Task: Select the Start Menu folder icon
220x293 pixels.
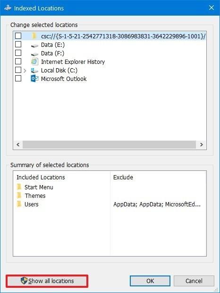Action: pos(19,187)
